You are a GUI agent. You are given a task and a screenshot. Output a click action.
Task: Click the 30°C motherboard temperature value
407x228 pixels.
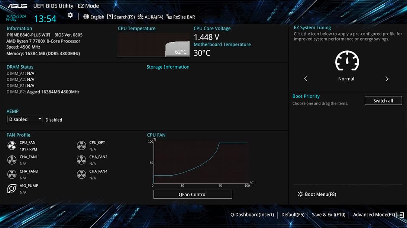pyautogui.click(x=202, y=53)
